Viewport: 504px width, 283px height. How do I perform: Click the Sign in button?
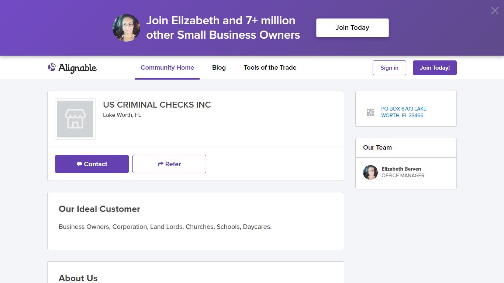(389, 68)
